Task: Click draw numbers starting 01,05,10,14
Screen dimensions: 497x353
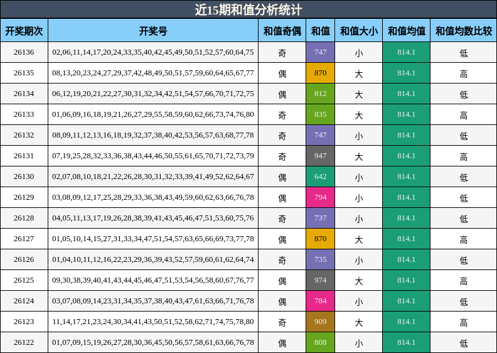Action: (153, 239)
